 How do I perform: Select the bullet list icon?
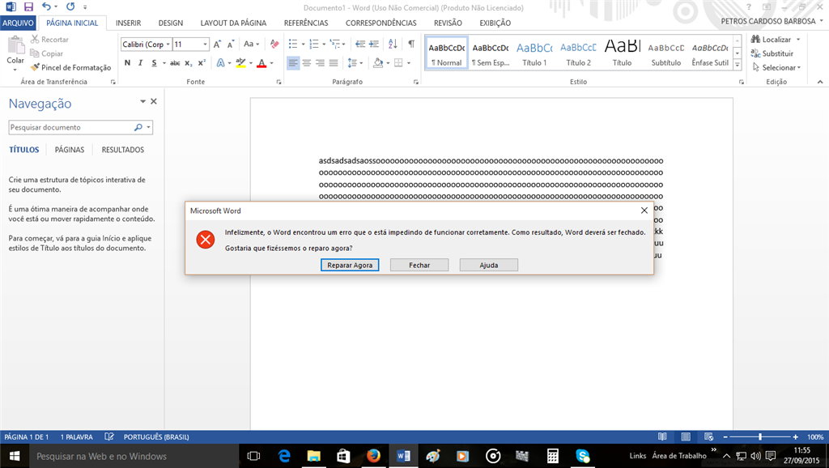pyautogui.click(x=293, y=44)
